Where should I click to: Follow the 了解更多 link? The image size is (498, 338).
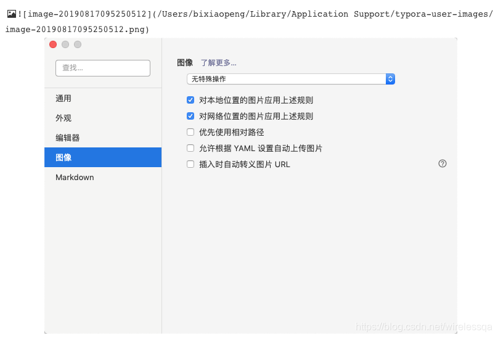[219, 63]
